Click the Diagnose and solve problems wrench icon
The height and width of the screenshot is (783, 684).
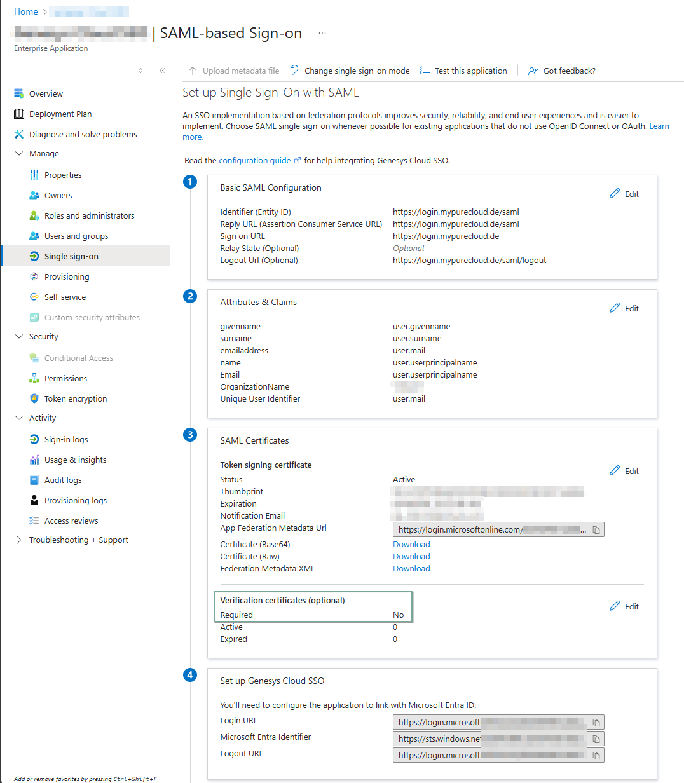point(19,134)
